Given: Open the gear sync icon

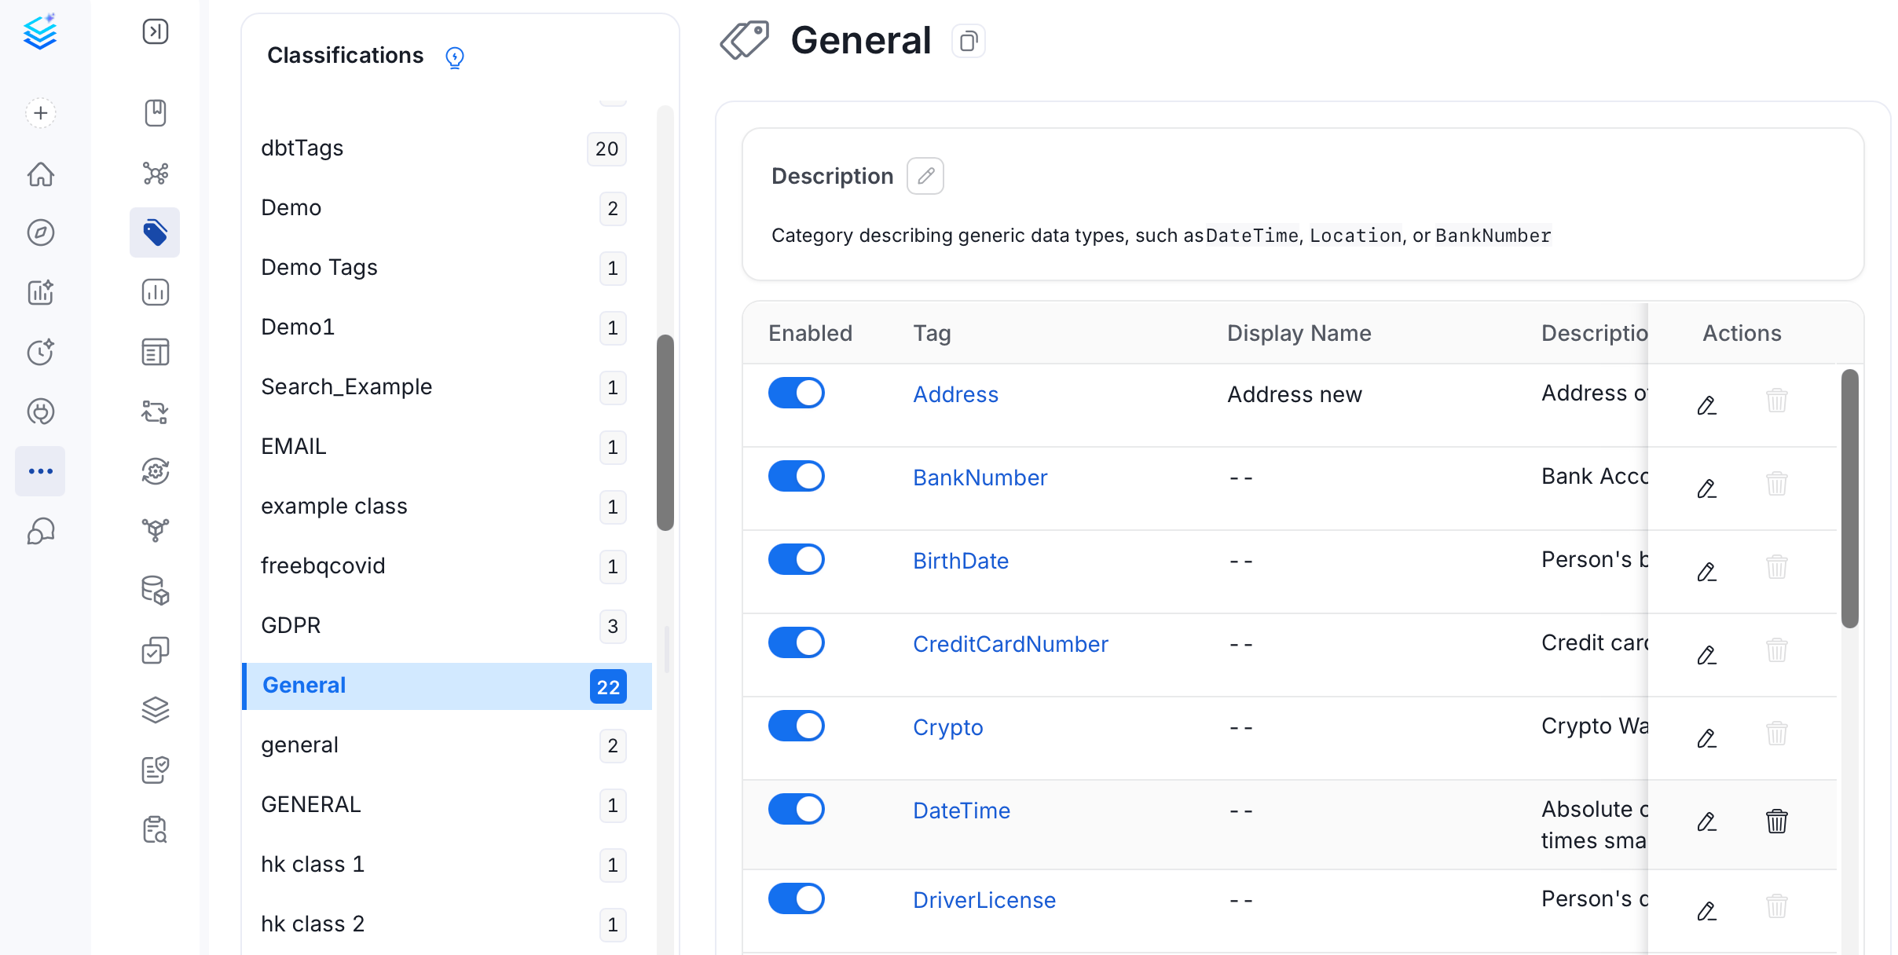Looking at the screenshot, I should pos(156,471).
